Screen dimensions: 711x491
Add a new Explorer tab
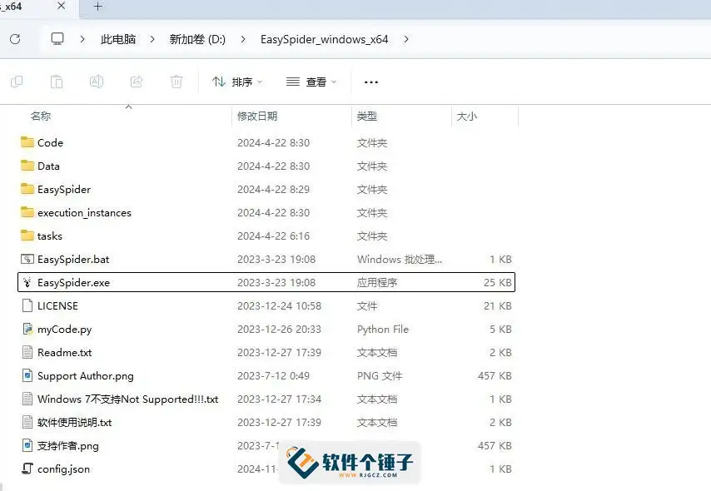click(x=97, y=7)
